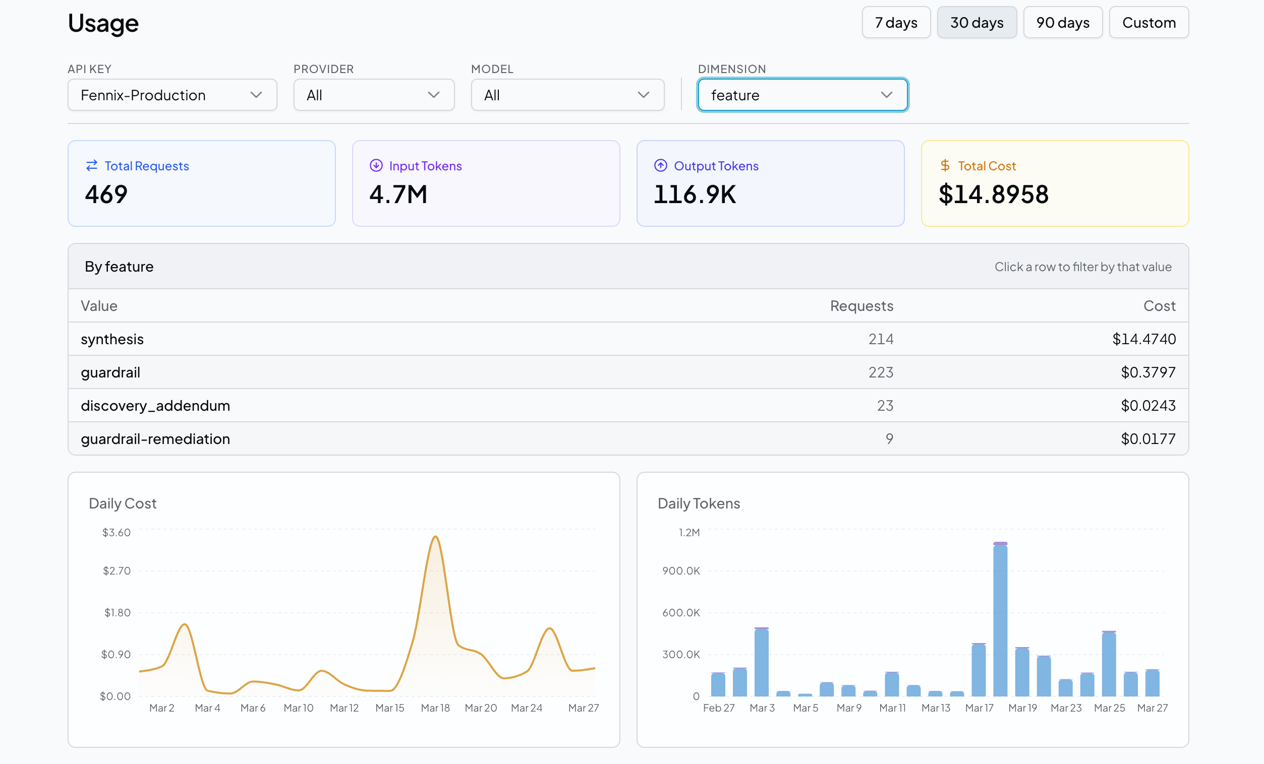Open the DIMENSION dropdown showing feature
This screenshot has height=764, width=1264.
click(802, 95)
